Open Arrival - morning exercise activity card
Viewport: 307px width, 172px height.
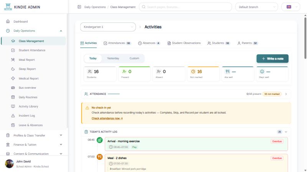click(x=196, y=144)
